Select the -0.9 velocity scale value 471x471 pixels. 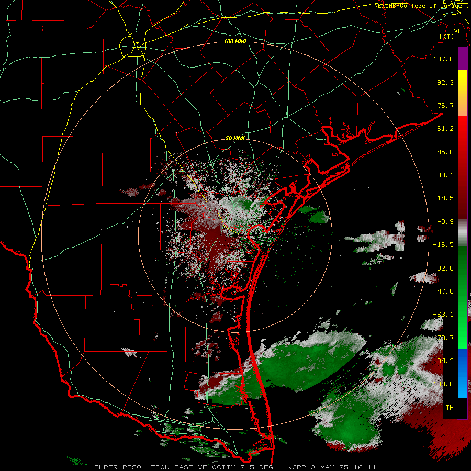[x=445, y=222]
